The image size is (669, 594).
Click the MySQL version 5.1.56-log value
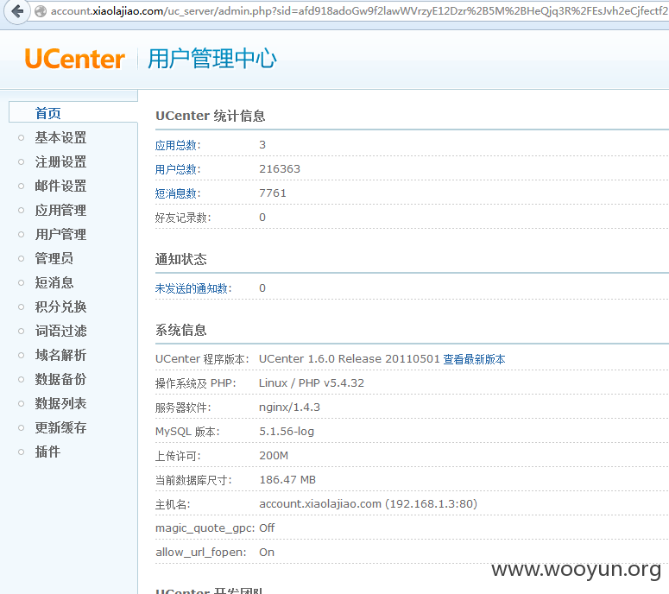(x=287, y=432)
